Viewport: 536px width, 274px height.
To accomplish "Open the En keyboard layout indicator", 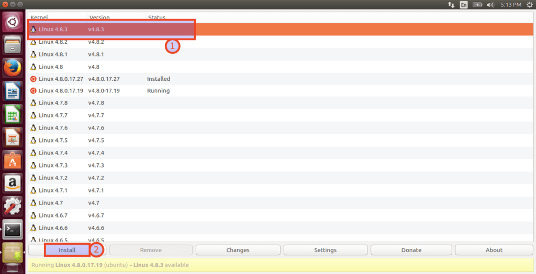I will click(464, 5).
